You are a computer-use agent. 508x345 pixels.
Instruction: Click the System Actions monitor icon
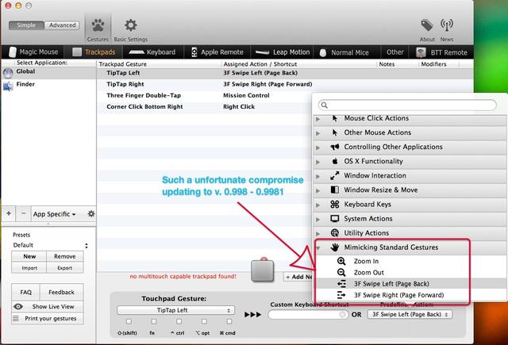[335, 218]
